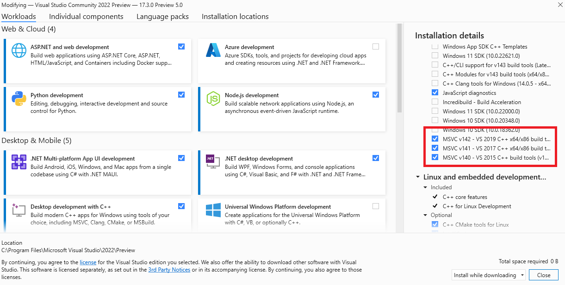Uncheck the JavaScript diagnostics component
The height and width of the screenshot is (285, 565).
435,93
